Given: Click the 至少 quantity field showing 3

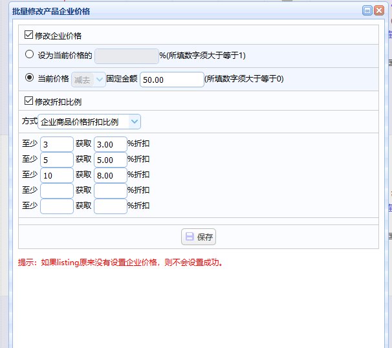Looking at the screenshot, I should pos(57,144).
